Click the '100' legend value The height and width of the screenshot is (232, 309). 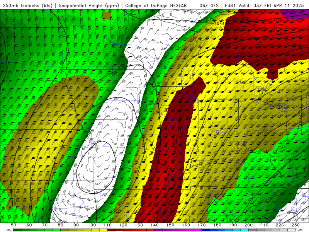click(x=92, y=225)
